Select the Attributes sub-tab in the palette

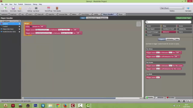pos(170,39)
